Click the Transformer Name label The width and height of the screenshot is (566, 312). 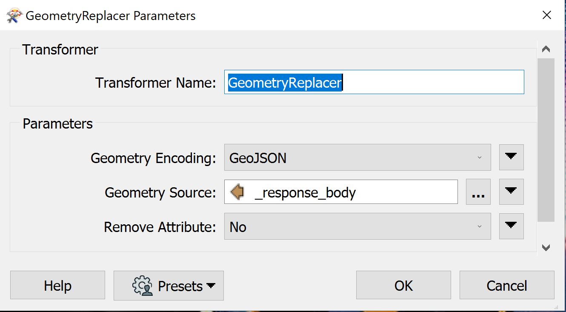pyautogui.click(x=156, y=82)
